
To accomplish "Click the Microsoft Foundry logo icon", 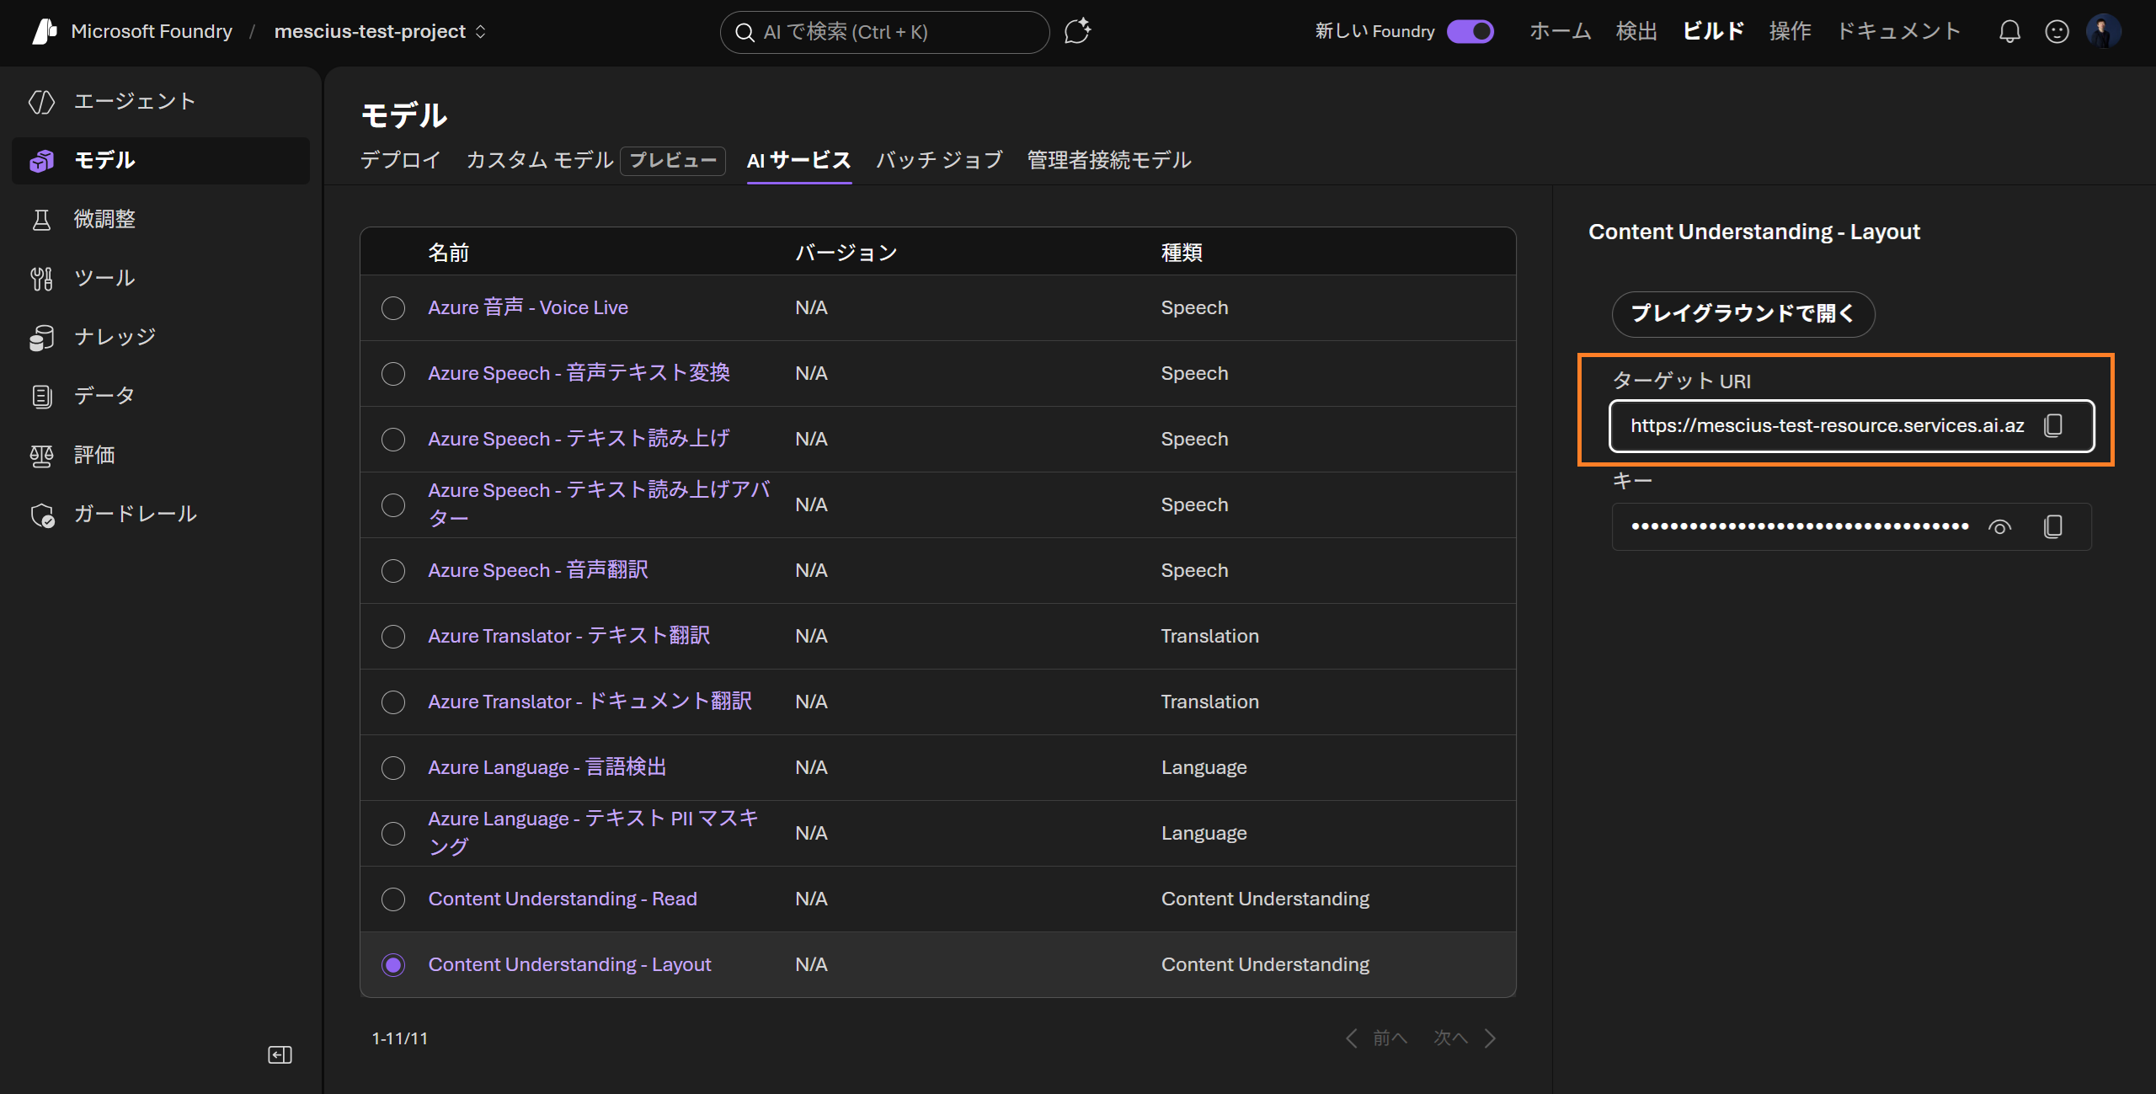I will (44, 31).
